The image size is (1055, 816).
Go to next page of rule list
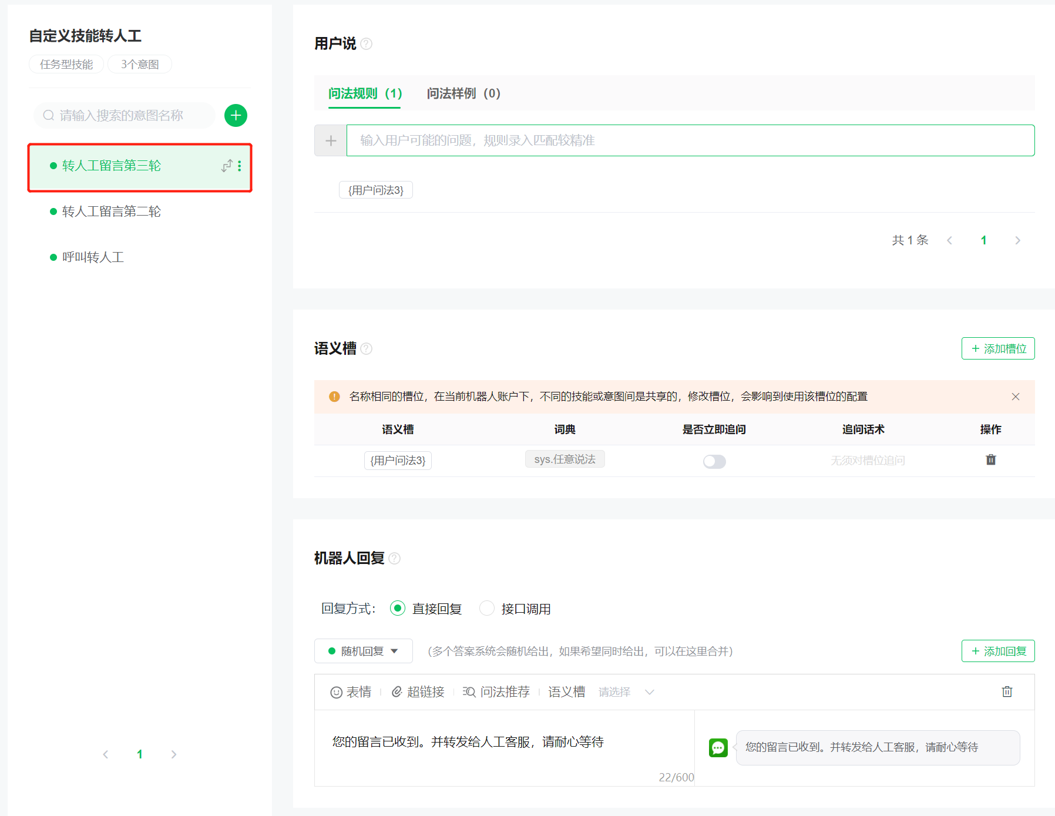(x=1017, y=240)
